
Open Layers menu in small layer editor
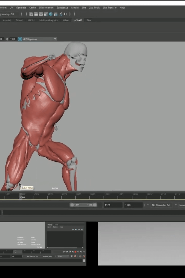[49, 227]
